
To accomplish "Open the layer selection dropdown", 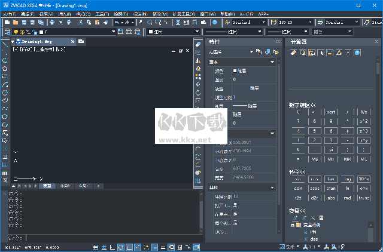I will coord(113,32).
